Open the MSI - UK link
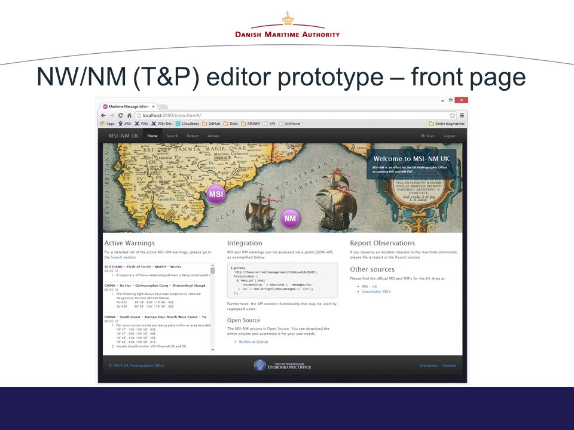This screenshot has width=574, height=430. [370, 286]
